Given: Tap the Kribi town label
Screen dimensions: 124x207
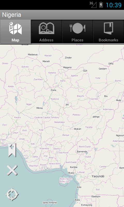Looking at the screenshot, I should 79,187.
